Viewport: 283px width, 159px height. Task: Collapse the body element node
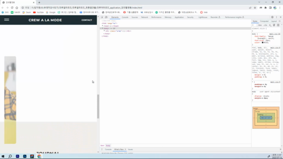click(103, 28)
